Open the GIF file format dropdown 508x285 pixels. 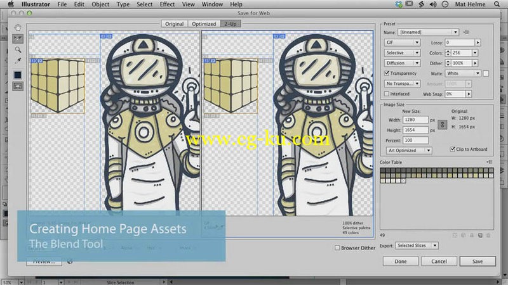tap(402, 42)
